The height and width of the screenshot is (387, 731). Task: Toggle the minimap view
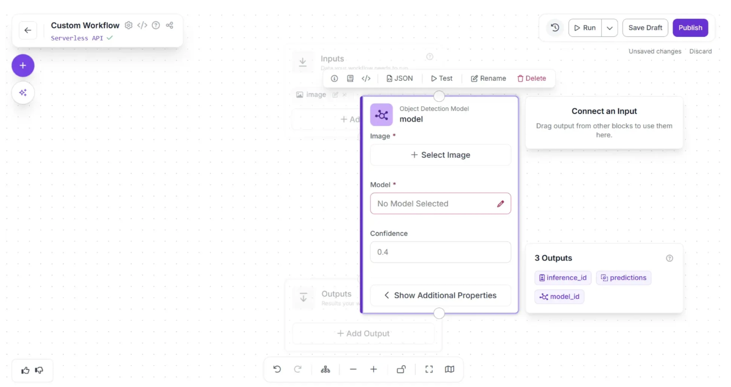coord(450,369)
